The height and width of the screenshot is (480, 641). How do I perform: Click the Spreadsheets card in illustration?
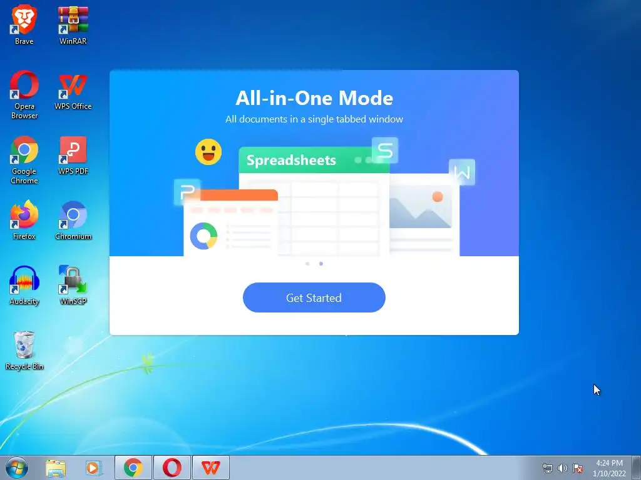[x=314, y=202]
